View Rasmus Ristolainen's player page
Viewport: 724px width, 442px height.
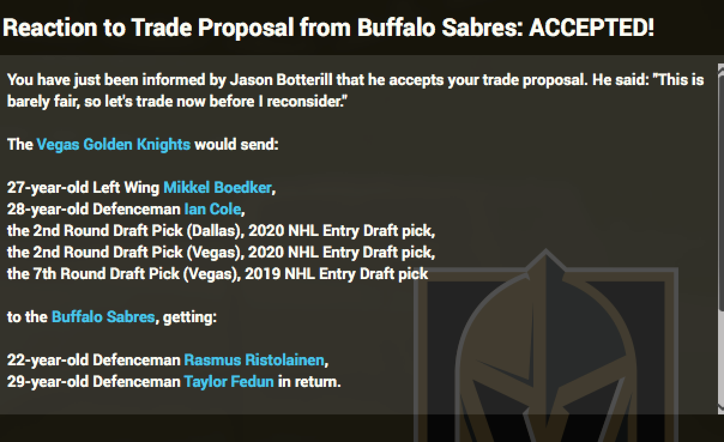point(254,360)
